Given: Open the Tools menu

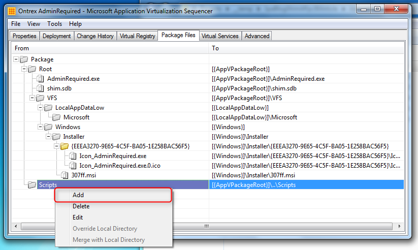Looking at the screenshot, I should [55, 24].
